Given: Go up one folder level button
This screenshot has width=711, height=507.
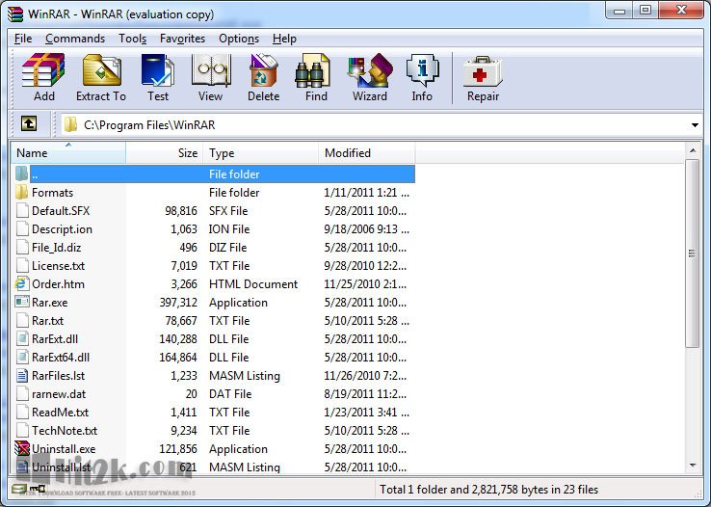Looking at the screenshot, I should 29,123.
